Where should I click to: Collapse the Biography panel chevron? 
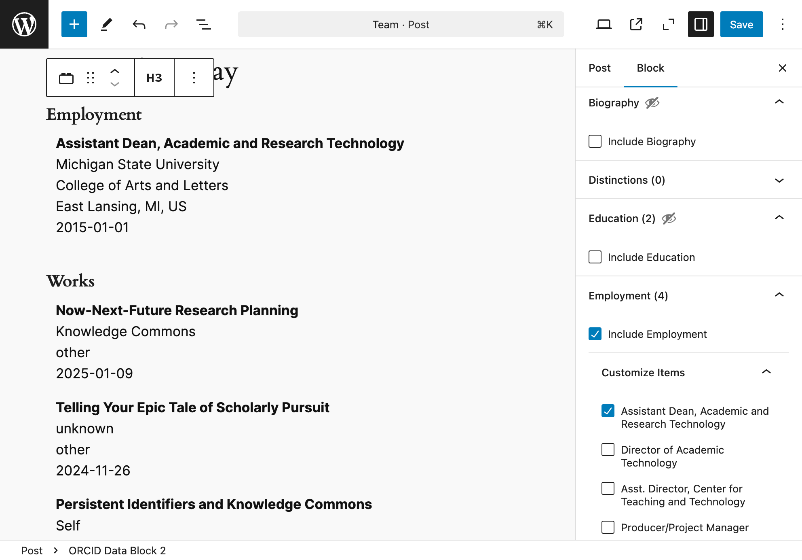[x=779, y=102]
